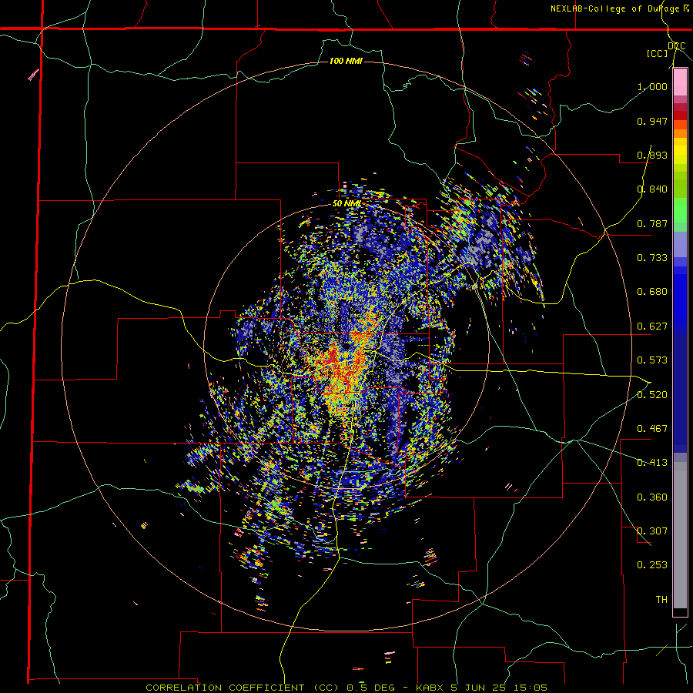The height and width of the screenshot is (693, 693).
Task: Click the 0.893 legend value
Action: click(x=652, y=155)
